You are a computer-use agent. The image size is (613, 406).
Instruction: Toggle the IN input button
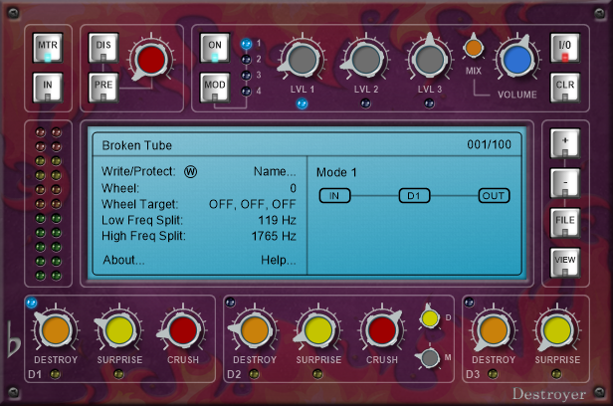pyautogui.click(x=48, y=88)
